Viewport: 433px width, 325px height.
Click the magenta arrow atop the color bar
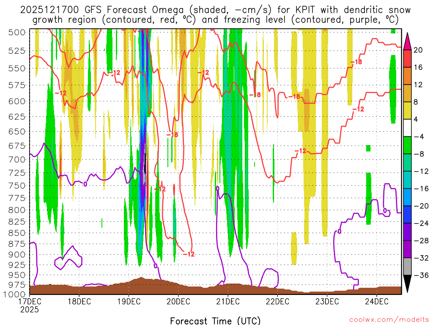408,41
